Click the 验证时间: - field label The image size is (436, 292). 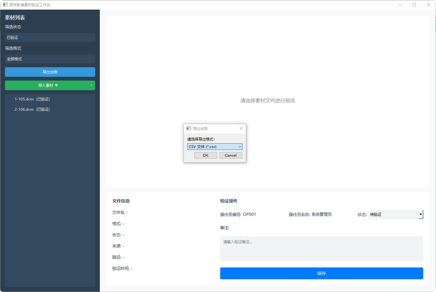click(122, 269)
